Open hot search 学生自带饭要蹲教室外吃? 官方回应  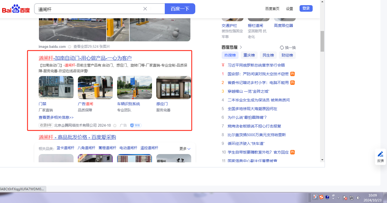tap(258, 152)
